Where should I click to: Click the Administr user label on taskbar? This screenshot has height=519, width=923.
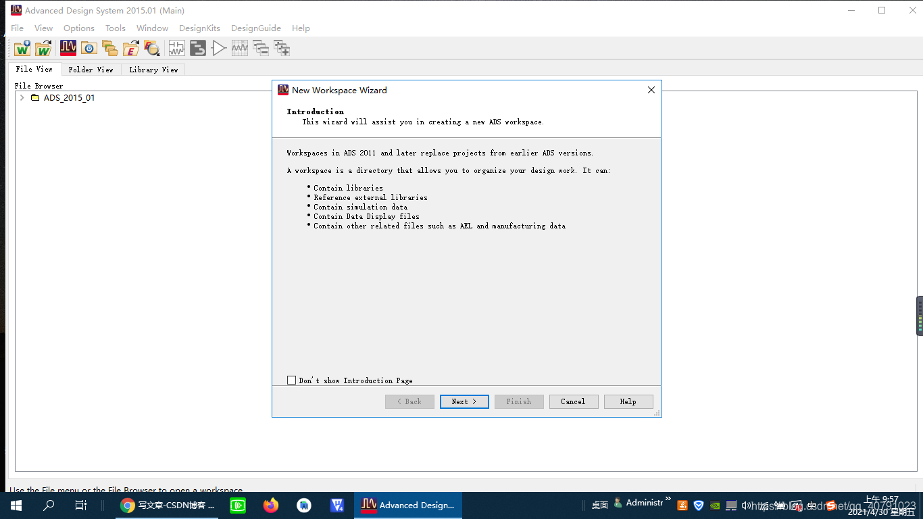(x=644, y=503)
